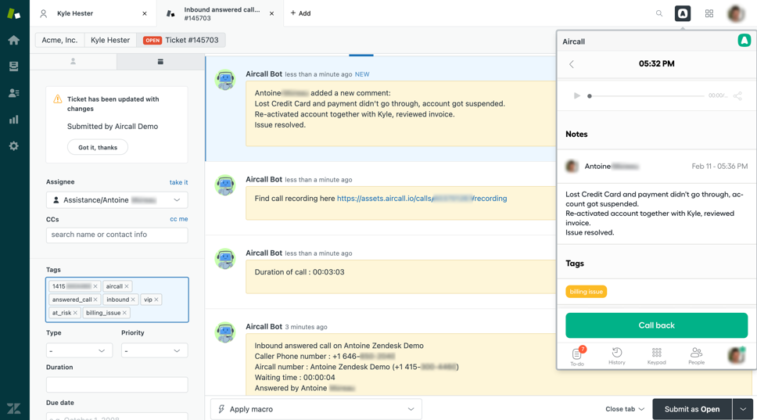Select the Ticket #145703 breadcrumb
757x420 pixels.
(x=181, y=40)
